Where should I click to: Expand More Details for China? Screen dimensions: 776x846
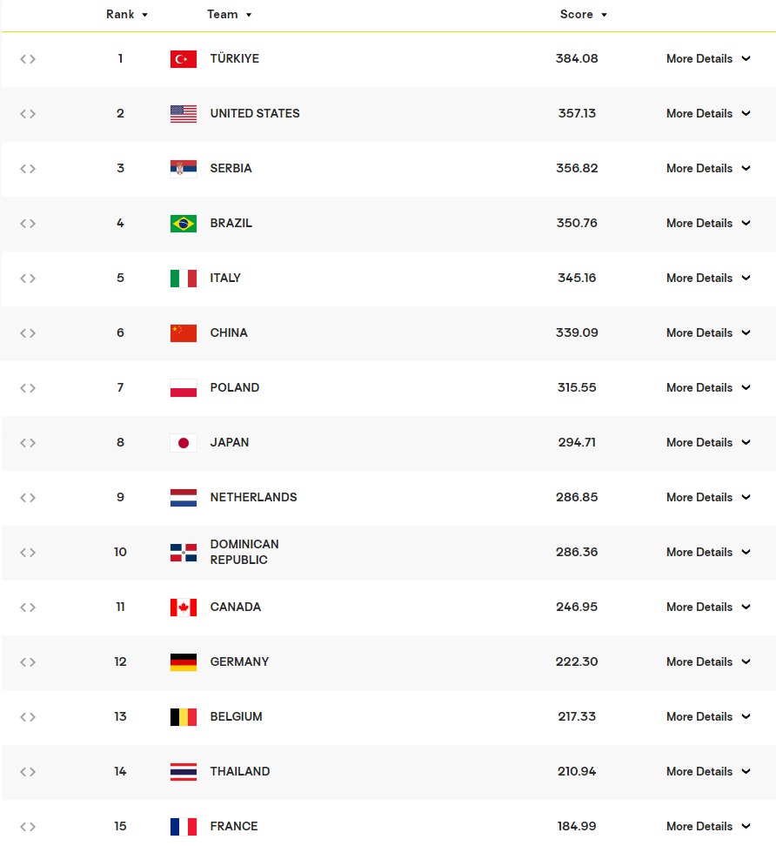(x=707, y=333)
